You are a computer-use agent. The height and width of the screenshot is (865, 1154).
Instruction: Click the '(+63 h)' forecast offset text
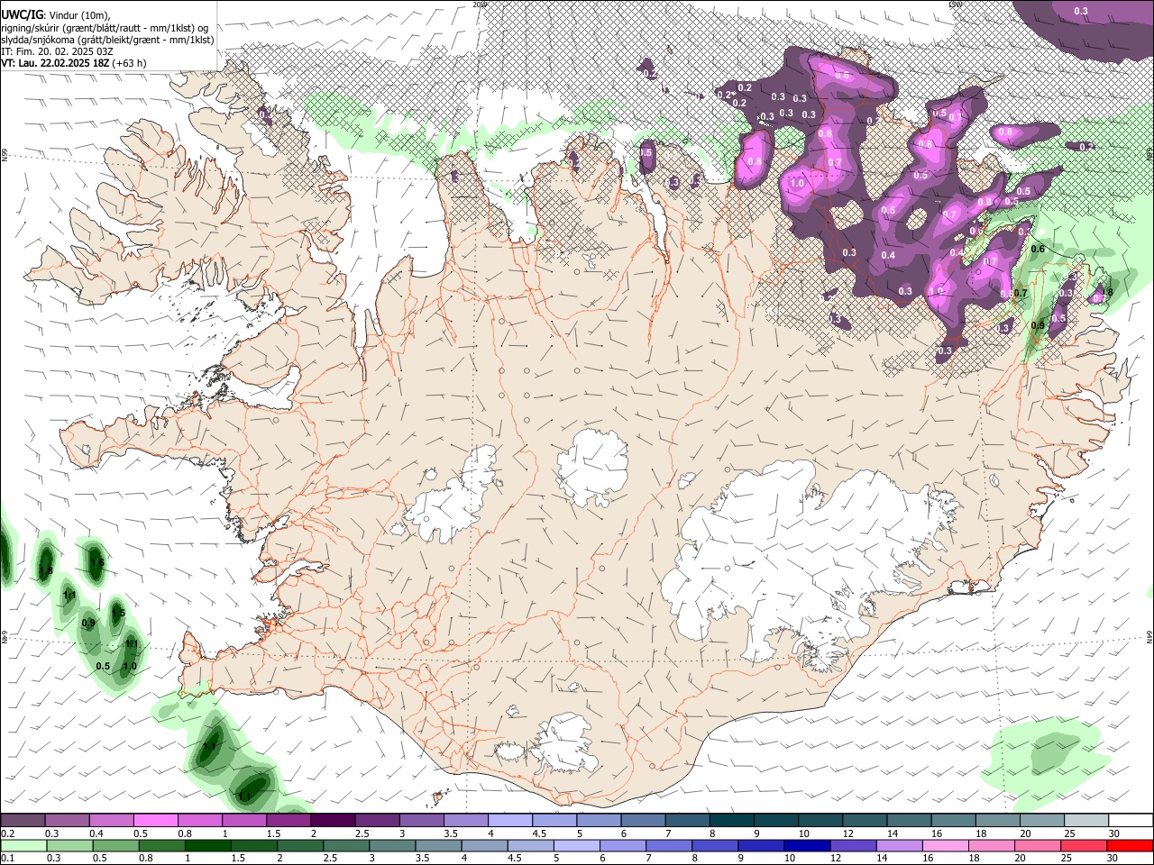pos(130,63)
